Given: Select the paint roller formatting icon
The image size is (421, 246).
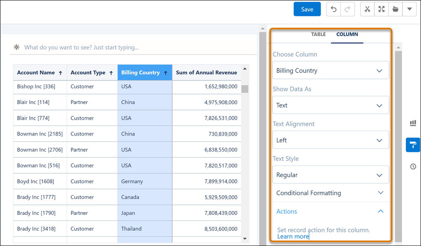Looking at the screenshot, I should click(x=413, y=145).
